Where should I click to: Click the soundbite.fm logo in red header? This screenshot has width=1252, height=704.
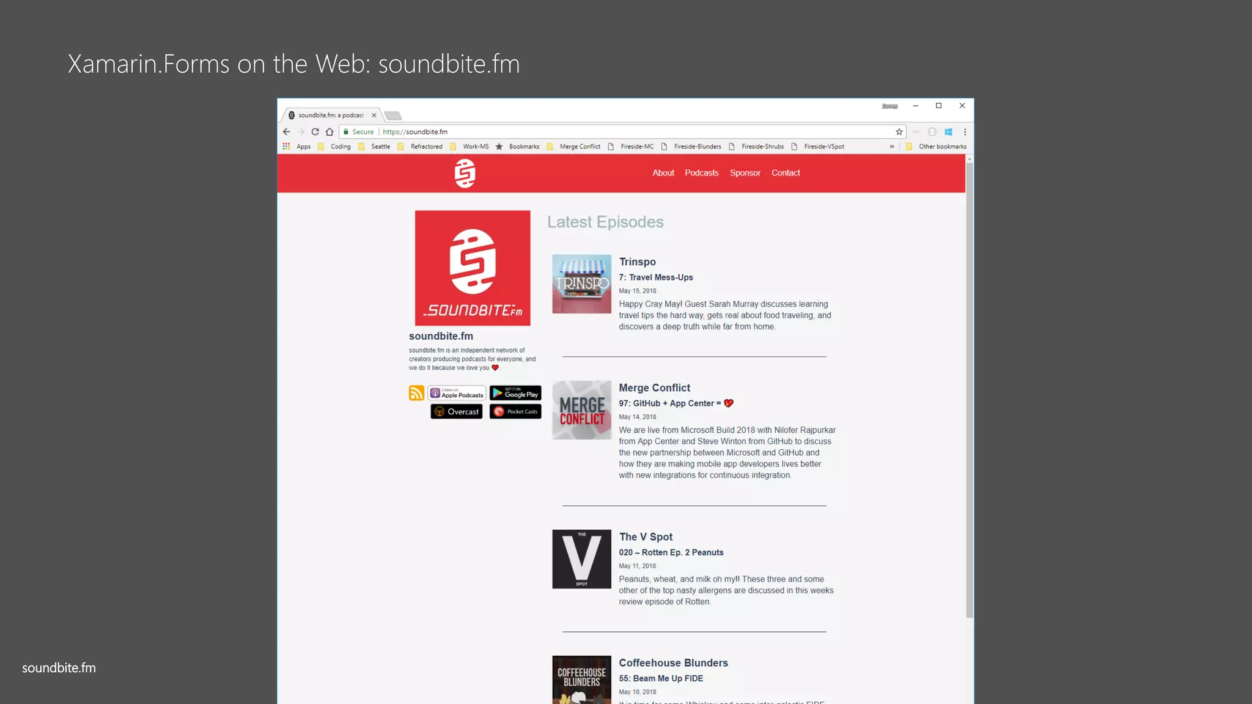pos(465,173)
